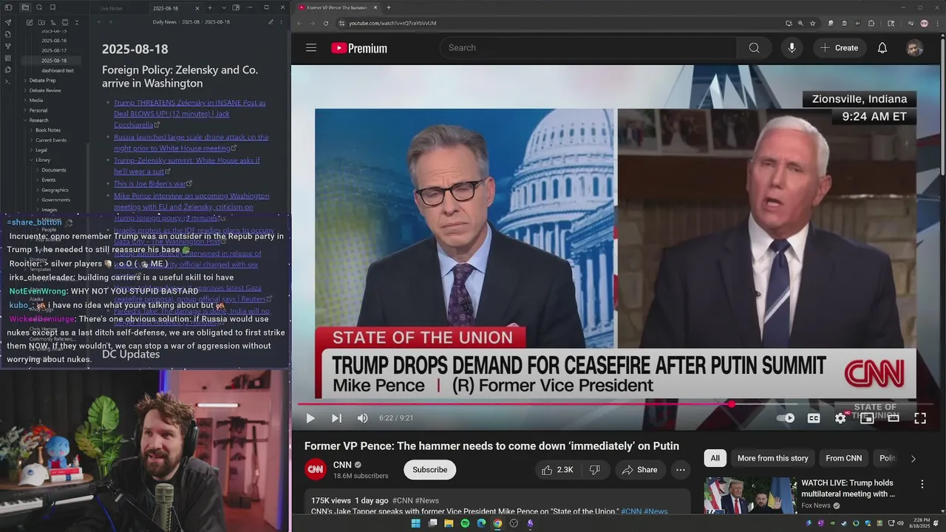Viewport: 946px width, 532px height.
Task: Skip to the next video
Action: pyautogui.click(x=336, y=418)
